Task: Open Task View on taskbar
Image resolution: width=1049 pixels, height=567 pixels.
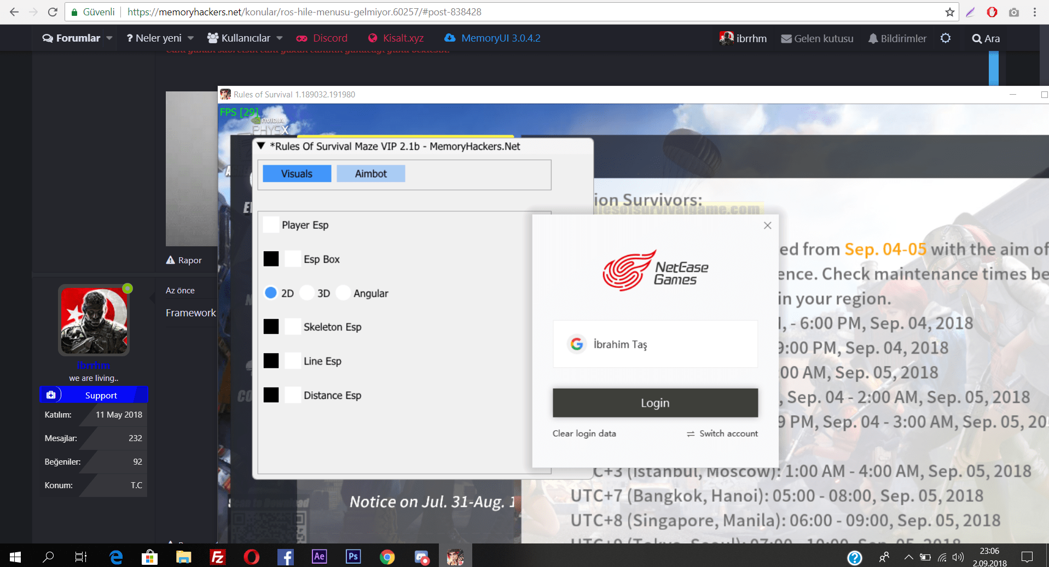Action: click(x=81, y=557)
